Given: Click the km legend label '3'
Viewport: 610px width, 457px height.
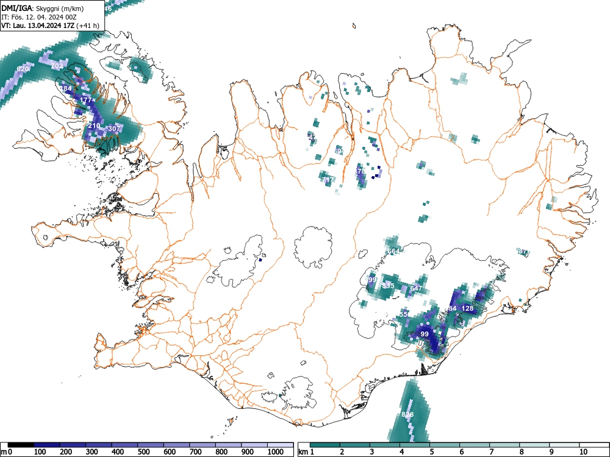Looking at the screenshot, I should [372, 452].
